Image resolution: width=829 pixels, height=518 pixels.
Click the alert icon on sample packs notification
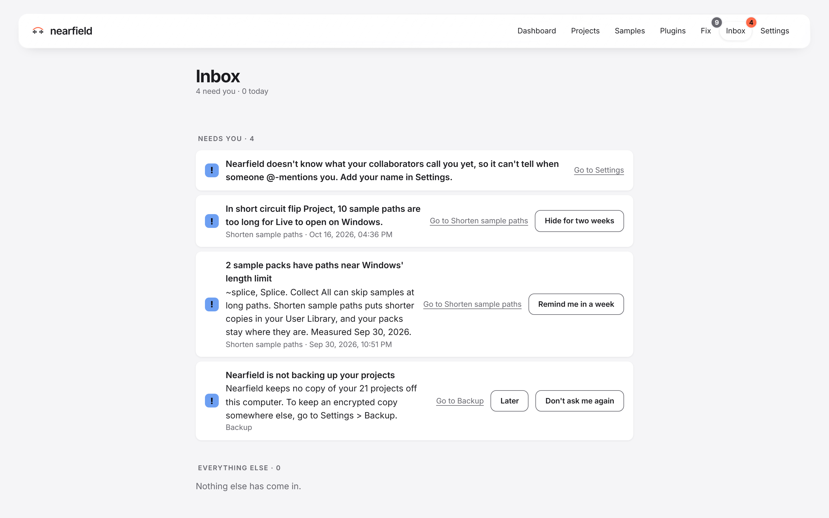[x=212, y=304]
